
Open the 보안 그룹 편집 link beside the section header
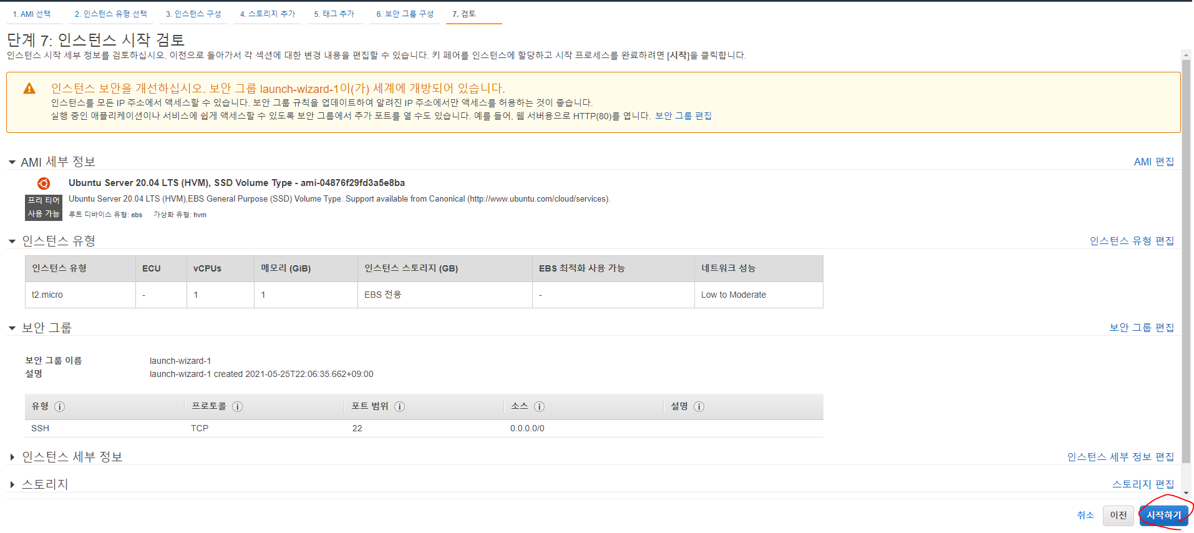tap(1142, 327)
